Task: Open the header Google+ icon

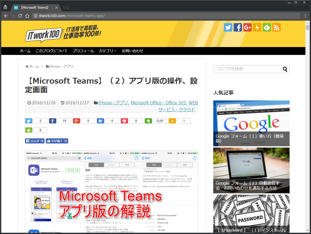Action: click(247, 27)
